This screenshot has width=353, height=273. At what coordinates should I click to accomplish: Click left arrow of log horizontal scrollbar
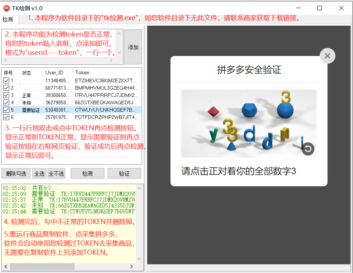pos(6,266)
